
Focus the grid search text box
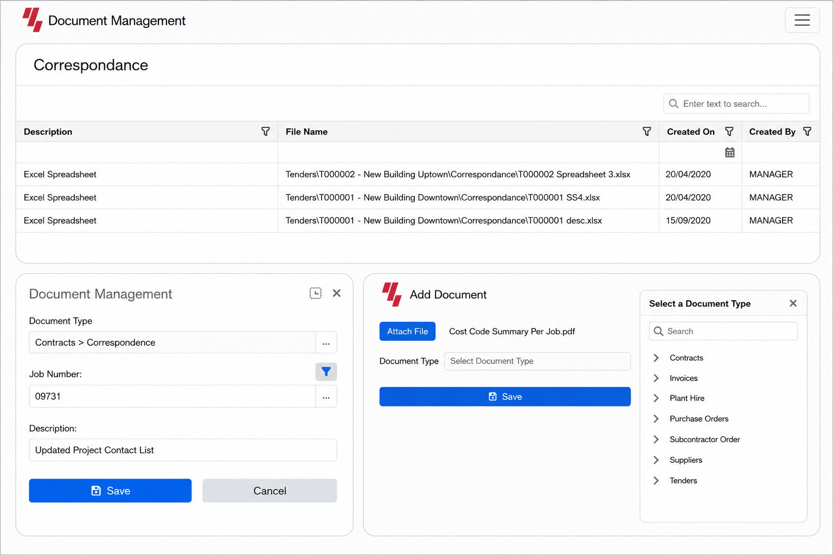[x=736, y=104]
